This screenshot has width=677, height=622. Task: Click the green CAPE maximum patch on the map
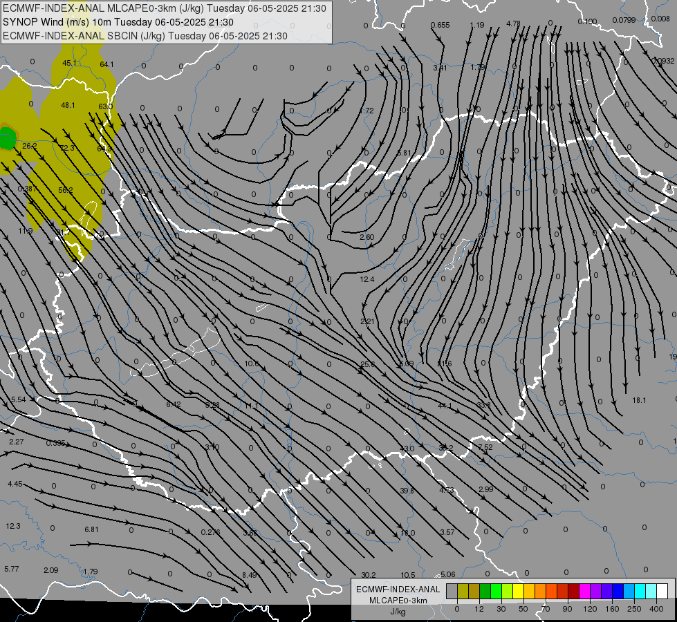coord(7,138)
